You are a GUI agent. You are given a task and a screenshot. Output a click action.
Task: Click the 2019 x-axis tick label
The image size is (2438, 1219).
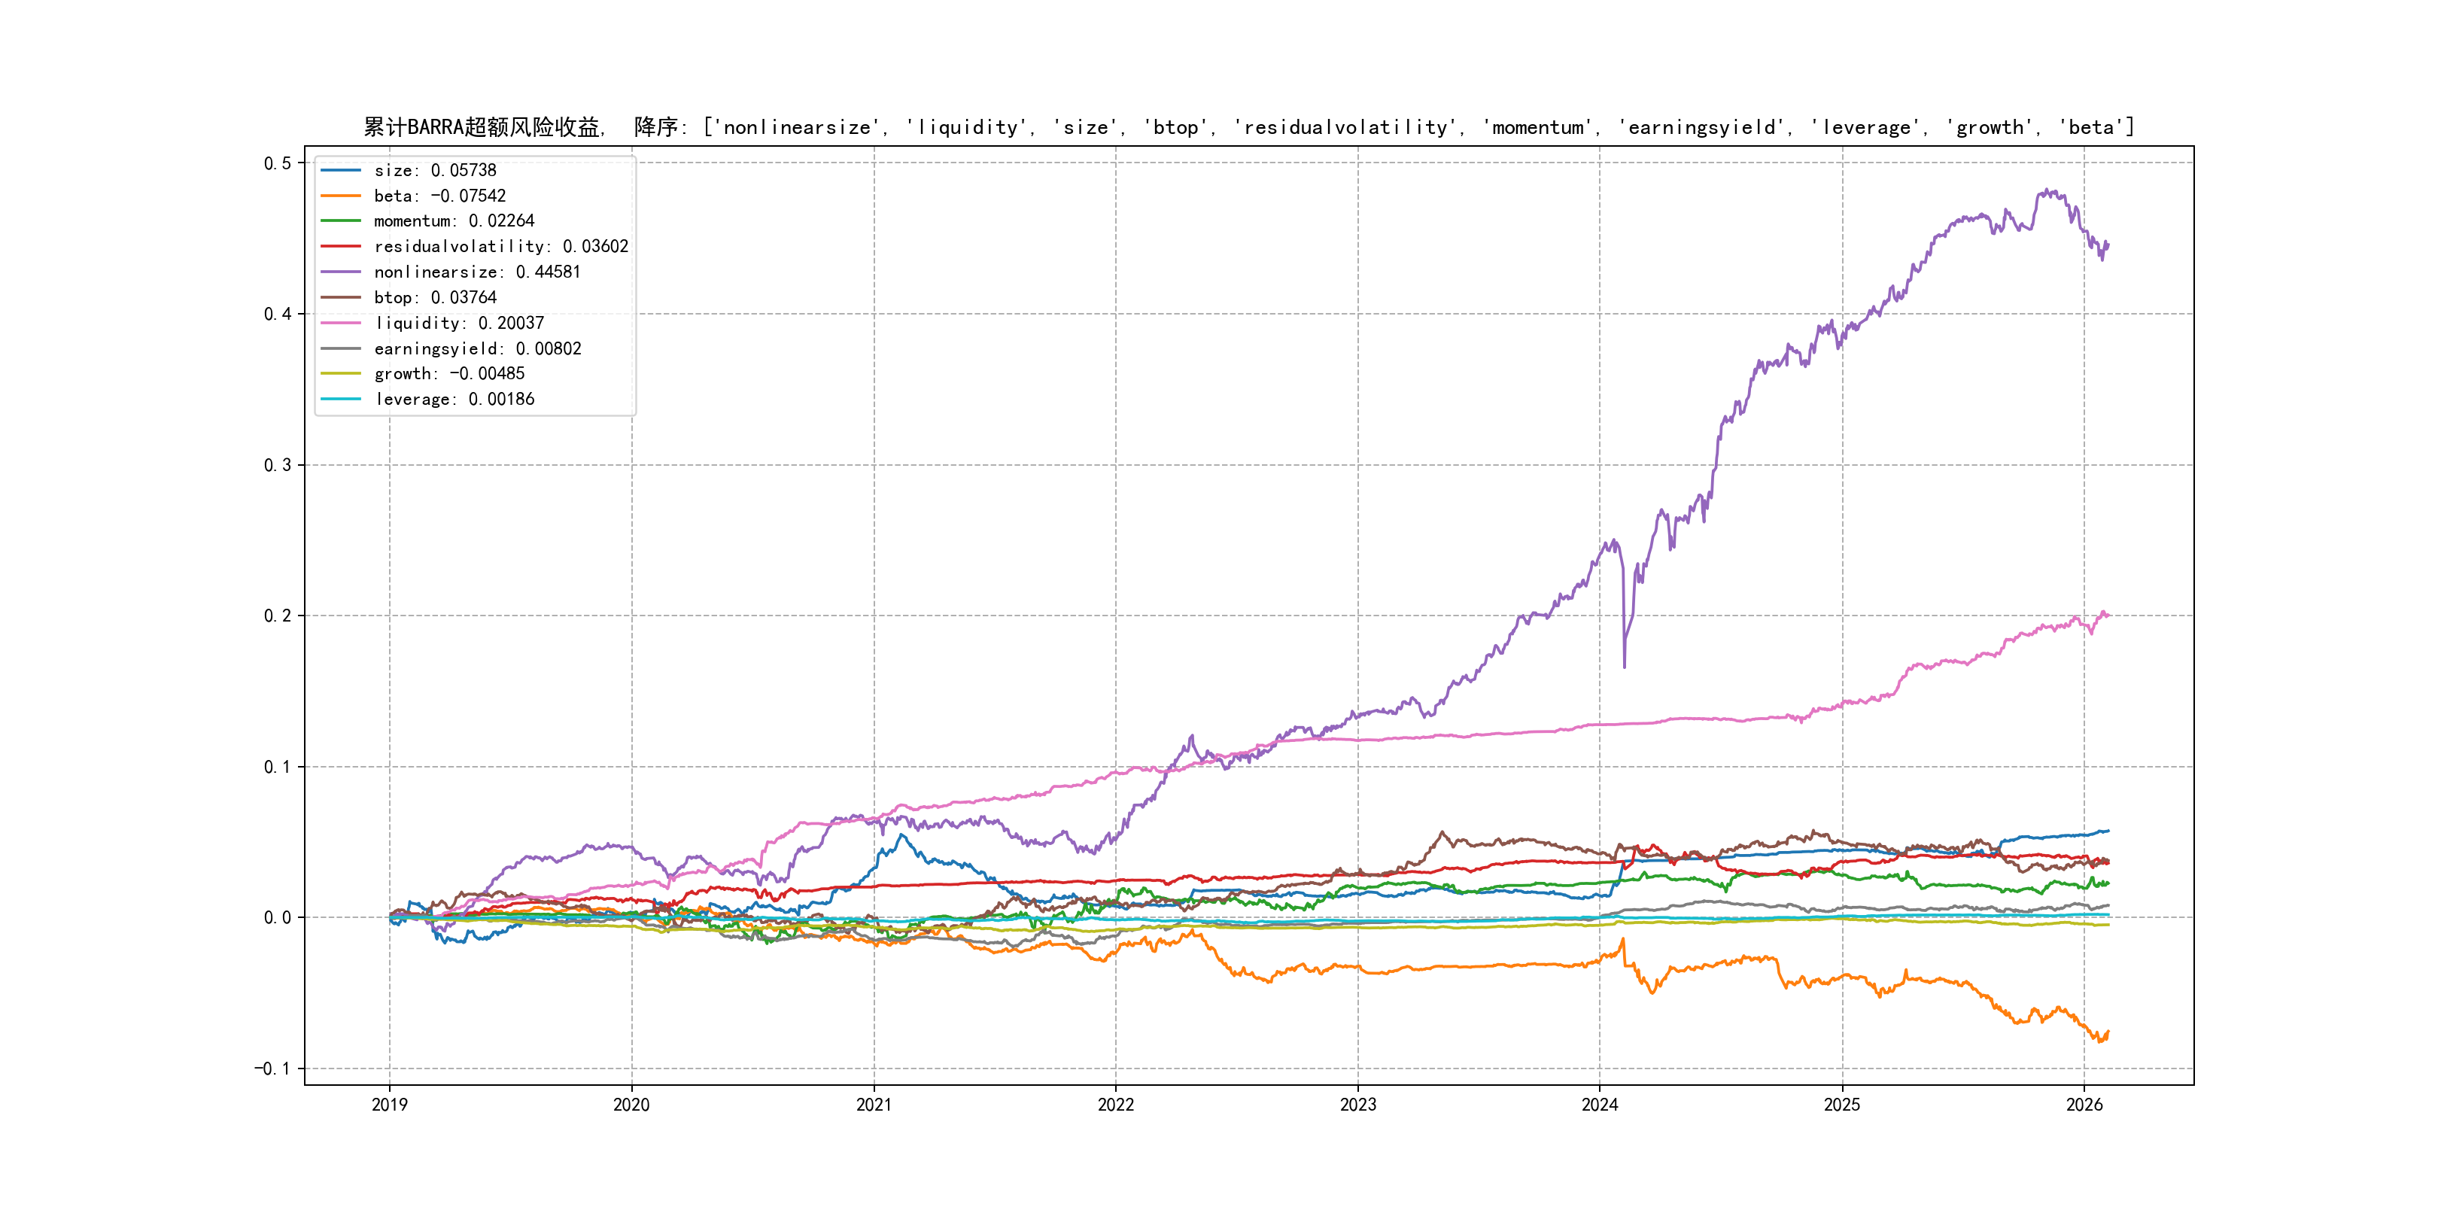tap(389, 1105)
